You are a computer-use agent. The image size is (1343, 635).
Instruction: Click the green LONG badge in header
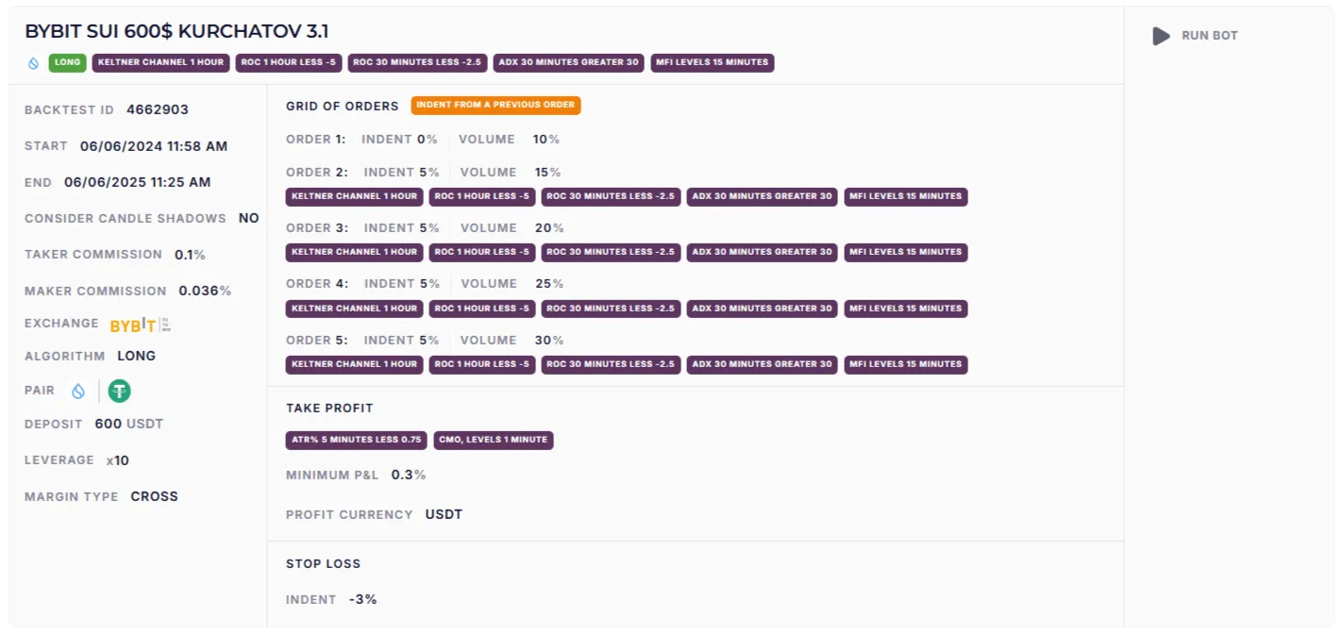click(67, 63)
